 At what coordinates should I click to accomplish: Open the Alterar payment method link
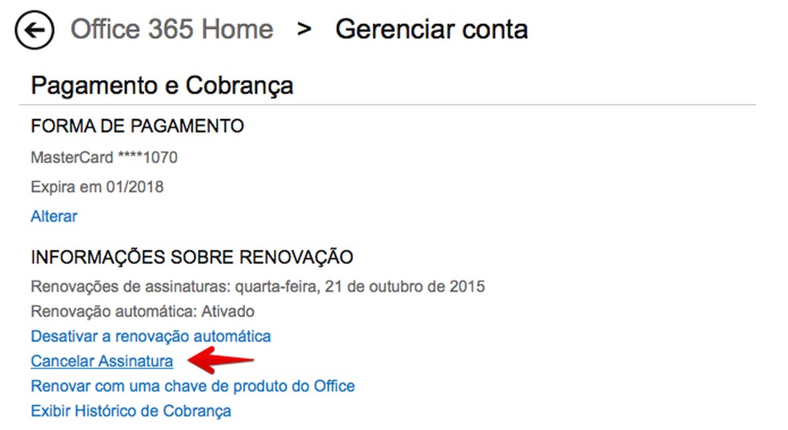click(x=54, y=217)
